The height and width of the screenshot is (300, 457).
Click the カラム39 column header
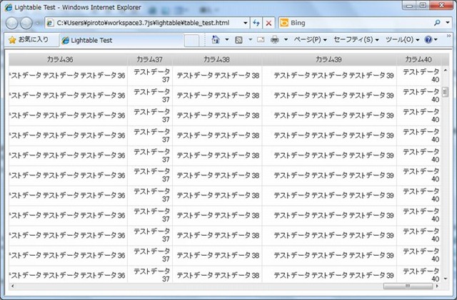tap(328, 59)
